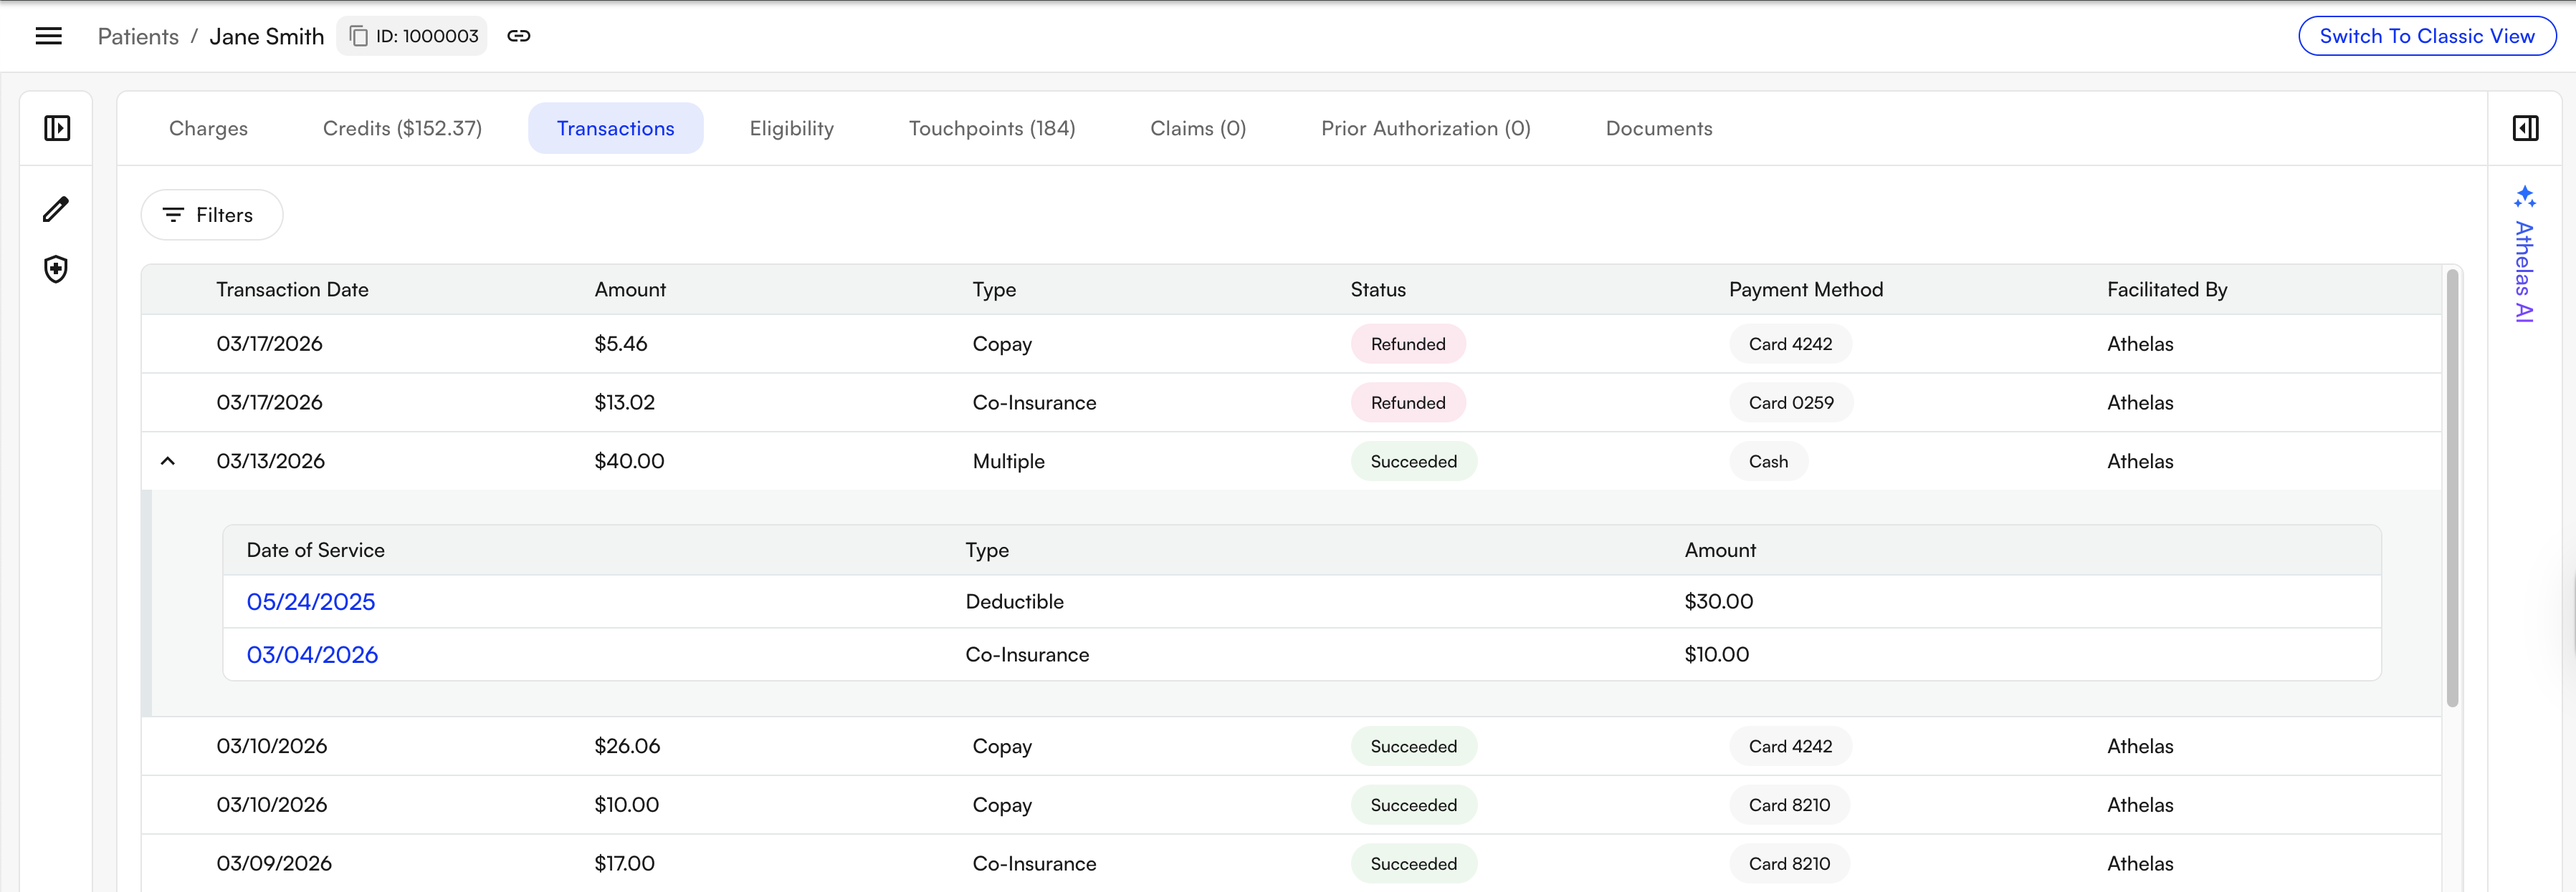Switch to the Charges tab
This screenshot has height=892, width=2576.
click(x=208, y=128)
